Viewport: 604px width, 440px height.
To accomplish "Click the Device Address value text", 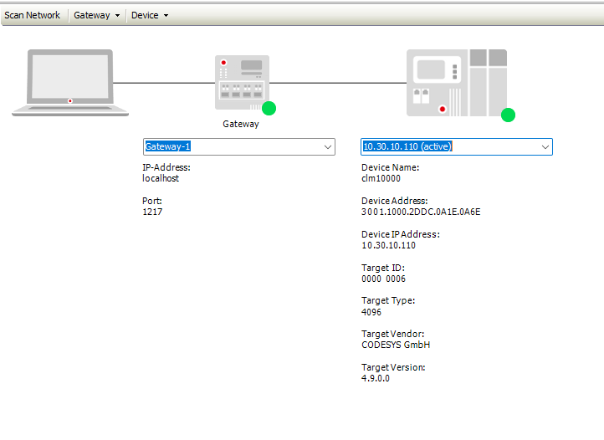I will point(421,212).
